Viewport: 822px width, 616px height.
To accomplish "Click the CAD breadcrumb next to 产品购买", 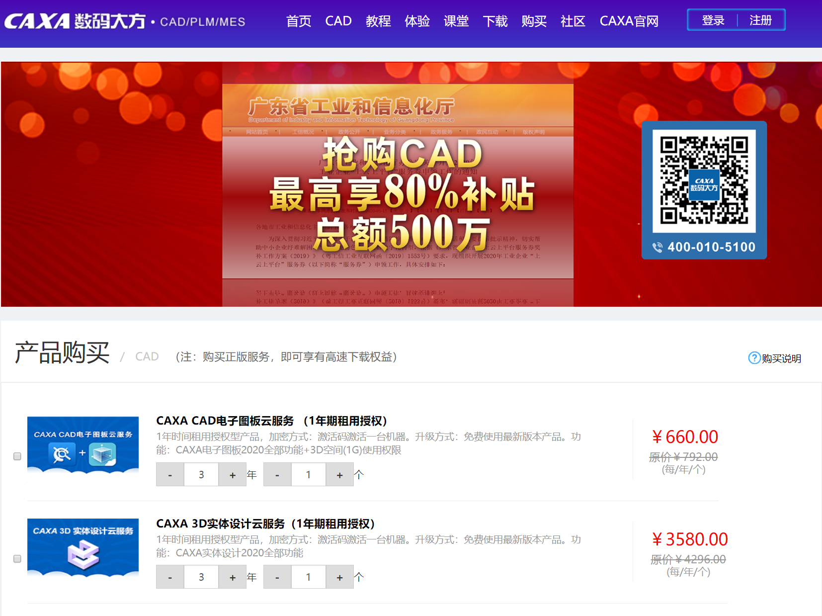I will [147, 356].
